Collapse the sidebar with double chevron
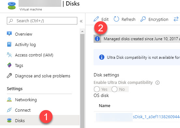The height and width of the screenshot is (128, 180). (x=81, y=21)
